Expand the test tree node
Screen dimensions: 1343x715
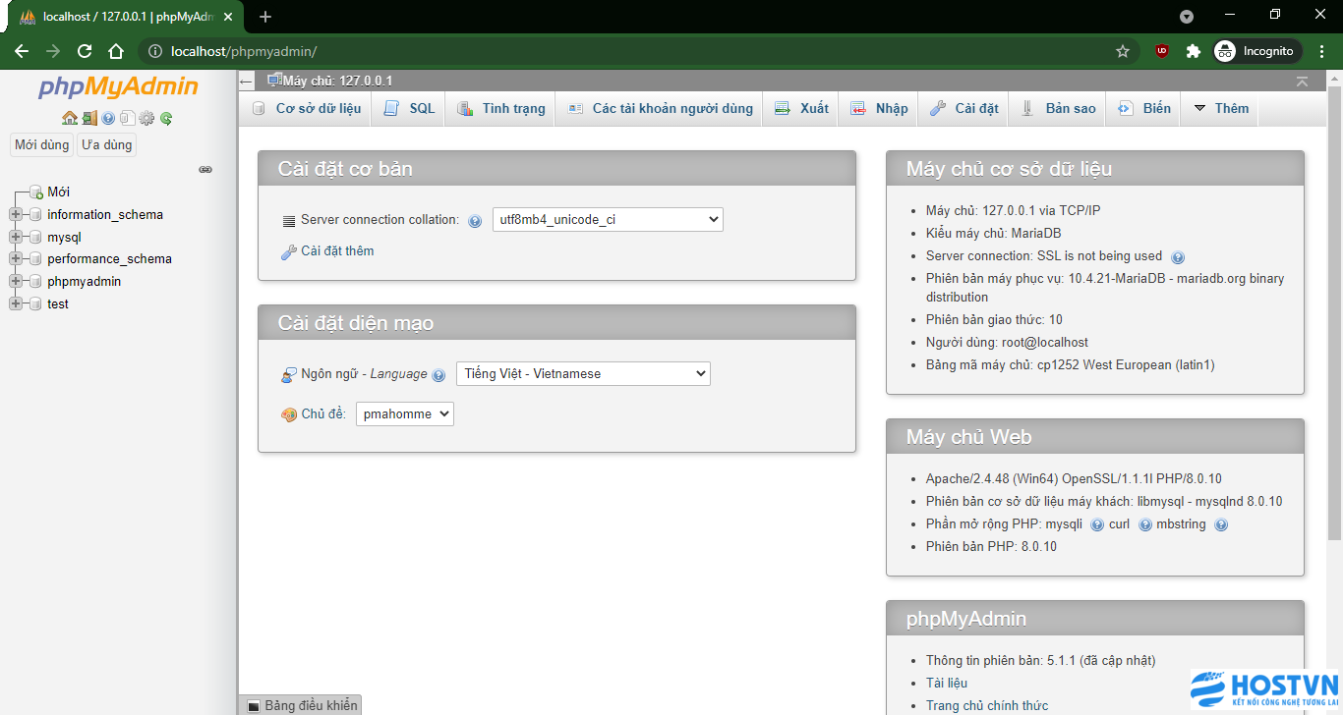pos(15,304)
